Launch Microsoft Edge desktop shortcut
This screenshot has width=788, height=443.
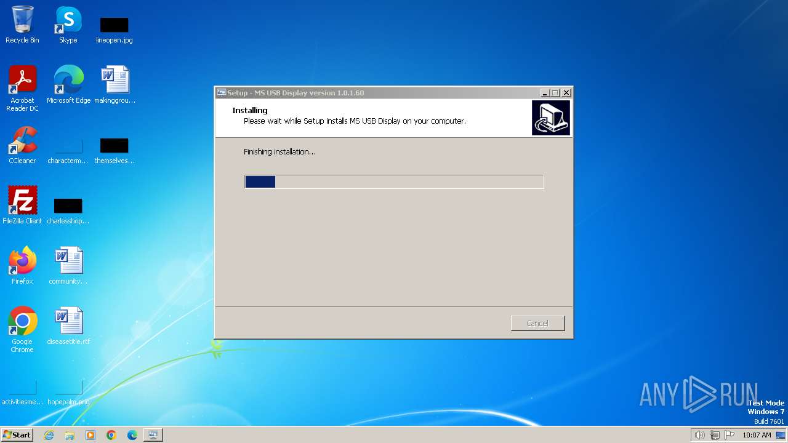point(68,85)
